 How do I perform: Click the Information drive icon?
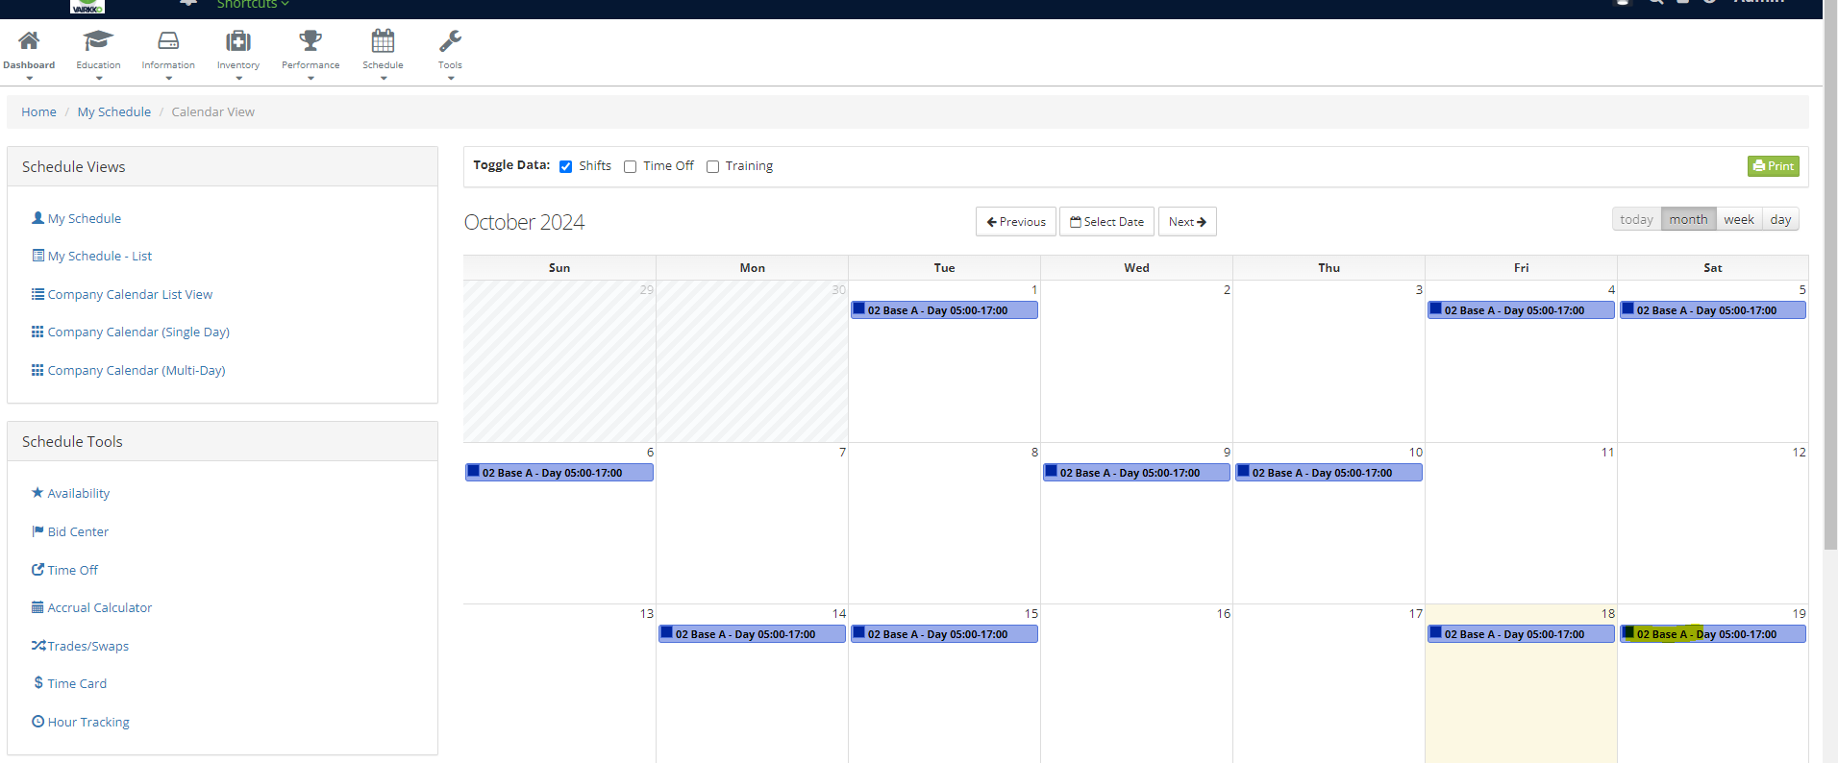tap(168, 41)
